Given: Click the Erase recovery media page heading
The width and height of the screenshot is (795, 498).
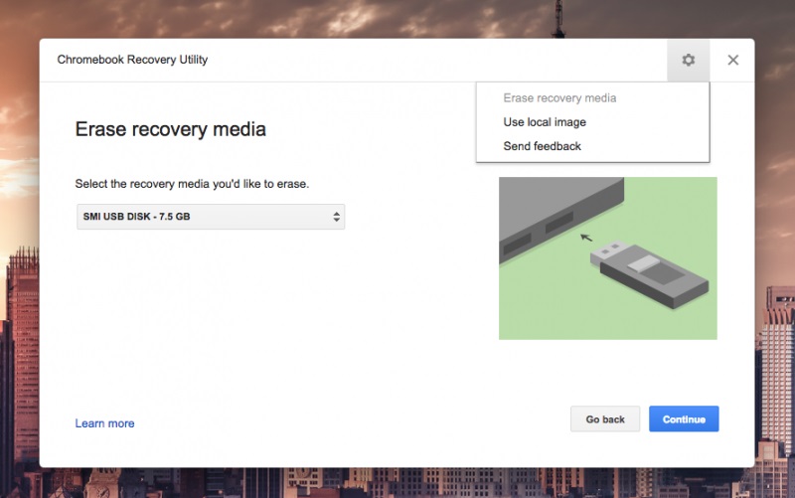Looking at the screenshot, I should [x=170, y=129].
